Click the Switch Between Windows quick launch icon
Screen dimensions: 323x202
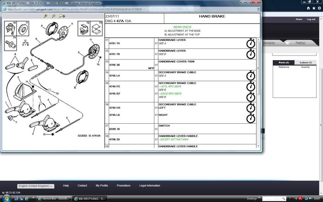(21, 199)
